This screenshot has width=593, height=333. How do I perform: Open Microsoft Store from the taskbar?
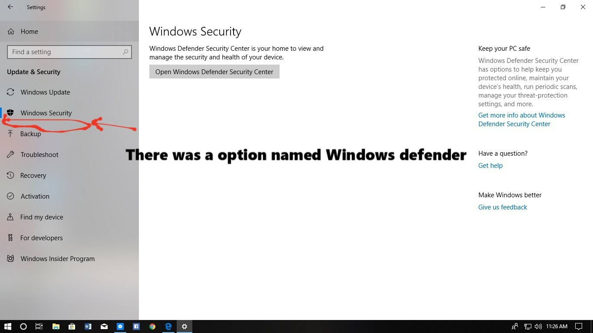point(72,326)
